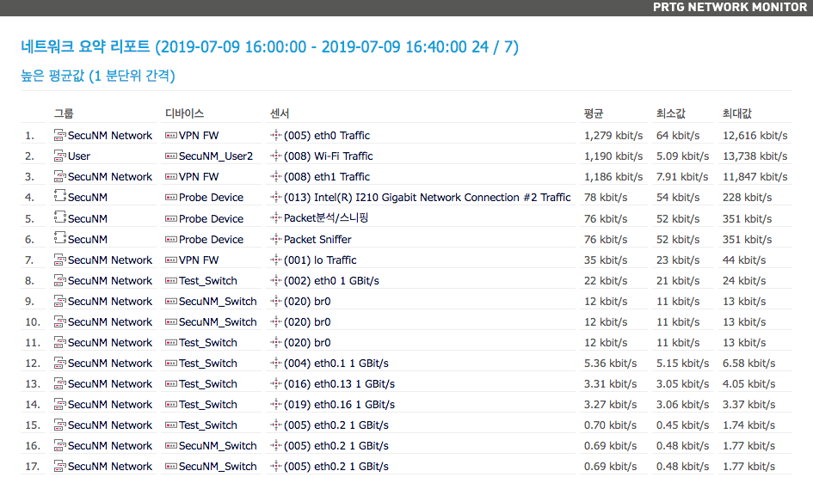Click probe icon beside SecuNM in row 6
This screenshot has height=477, width=813.
pos(60,238)
